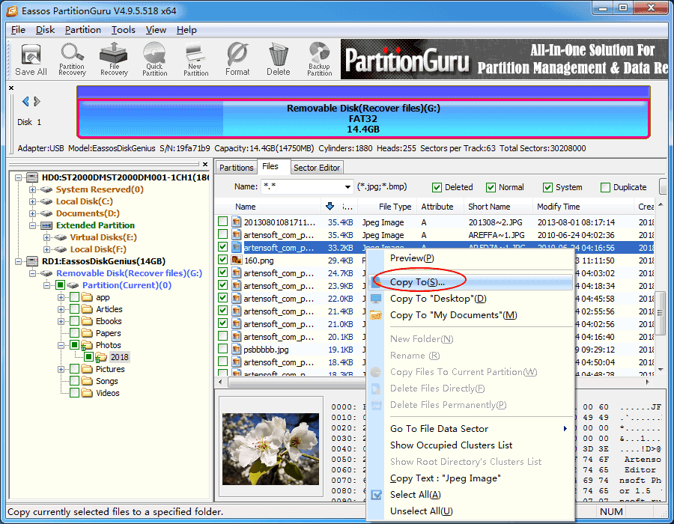Collapse the Extended Partition node
This screenshot has width=674, height=524.
[x=32, y=225]
